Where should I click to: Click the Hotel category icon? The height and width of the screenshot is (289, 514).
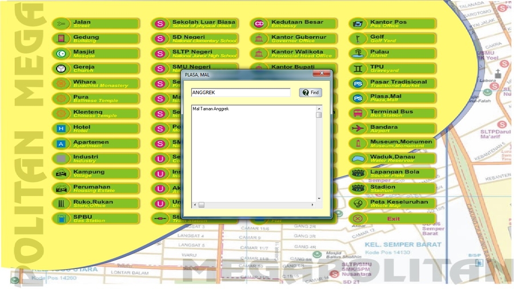click(x=62, y=129)
